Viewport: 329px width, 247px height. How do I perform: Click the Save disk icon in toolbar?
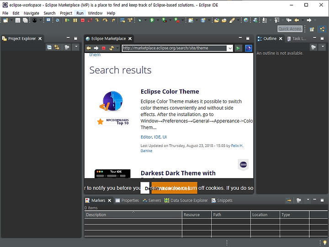coord(18,21)
